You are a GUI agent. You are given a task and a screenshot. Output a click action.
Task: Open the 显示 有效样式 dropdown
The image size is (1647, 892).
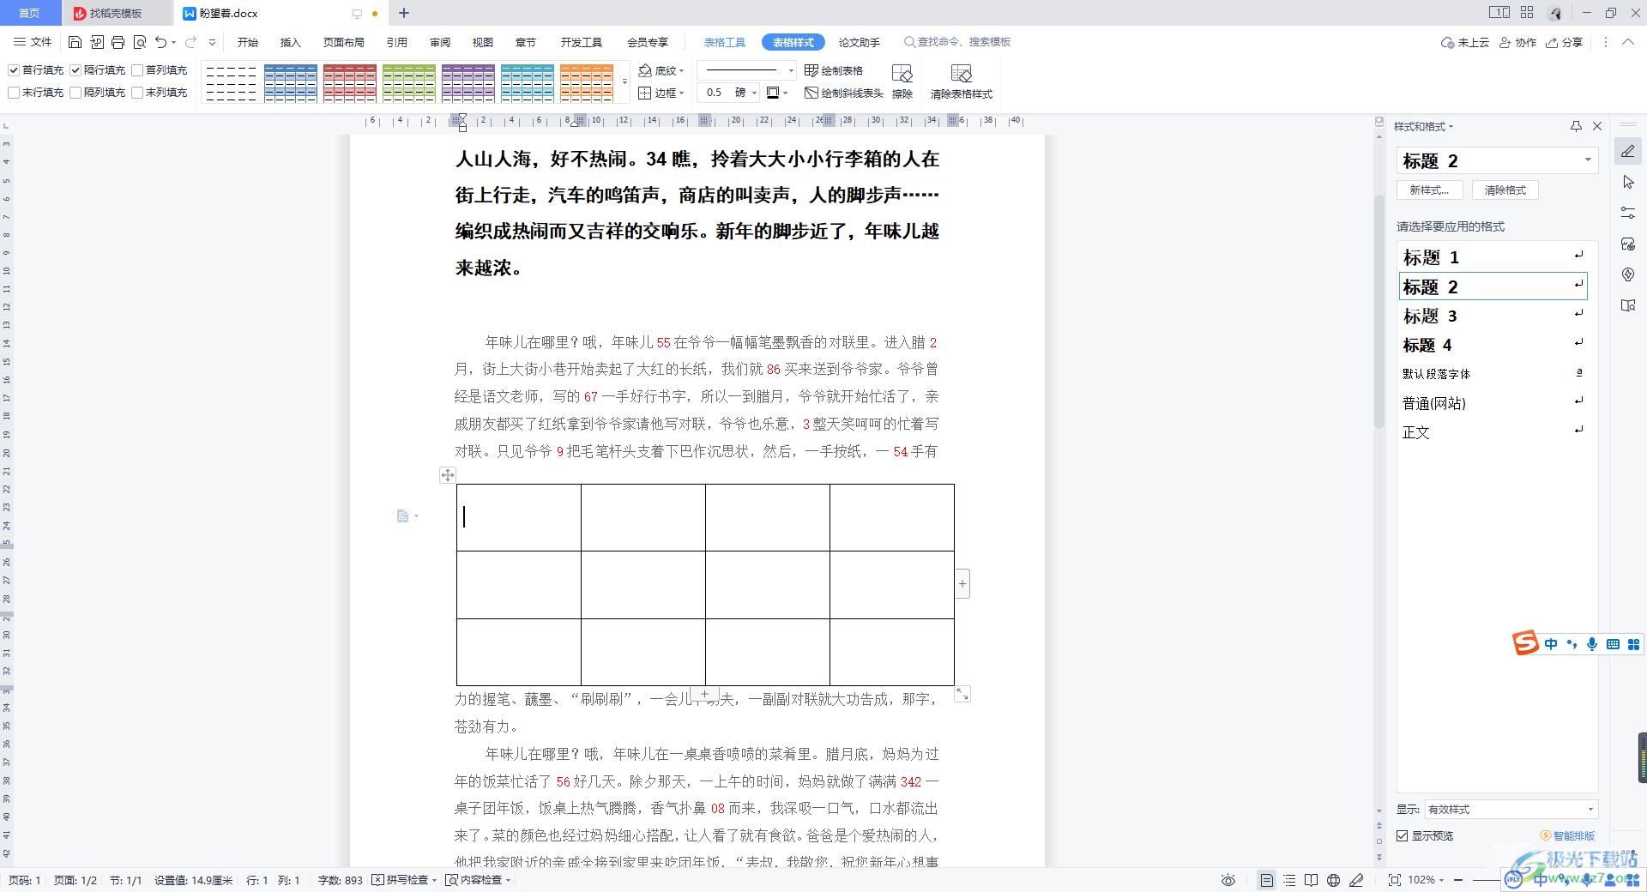pyautogui.click(x=1511, y=809)
